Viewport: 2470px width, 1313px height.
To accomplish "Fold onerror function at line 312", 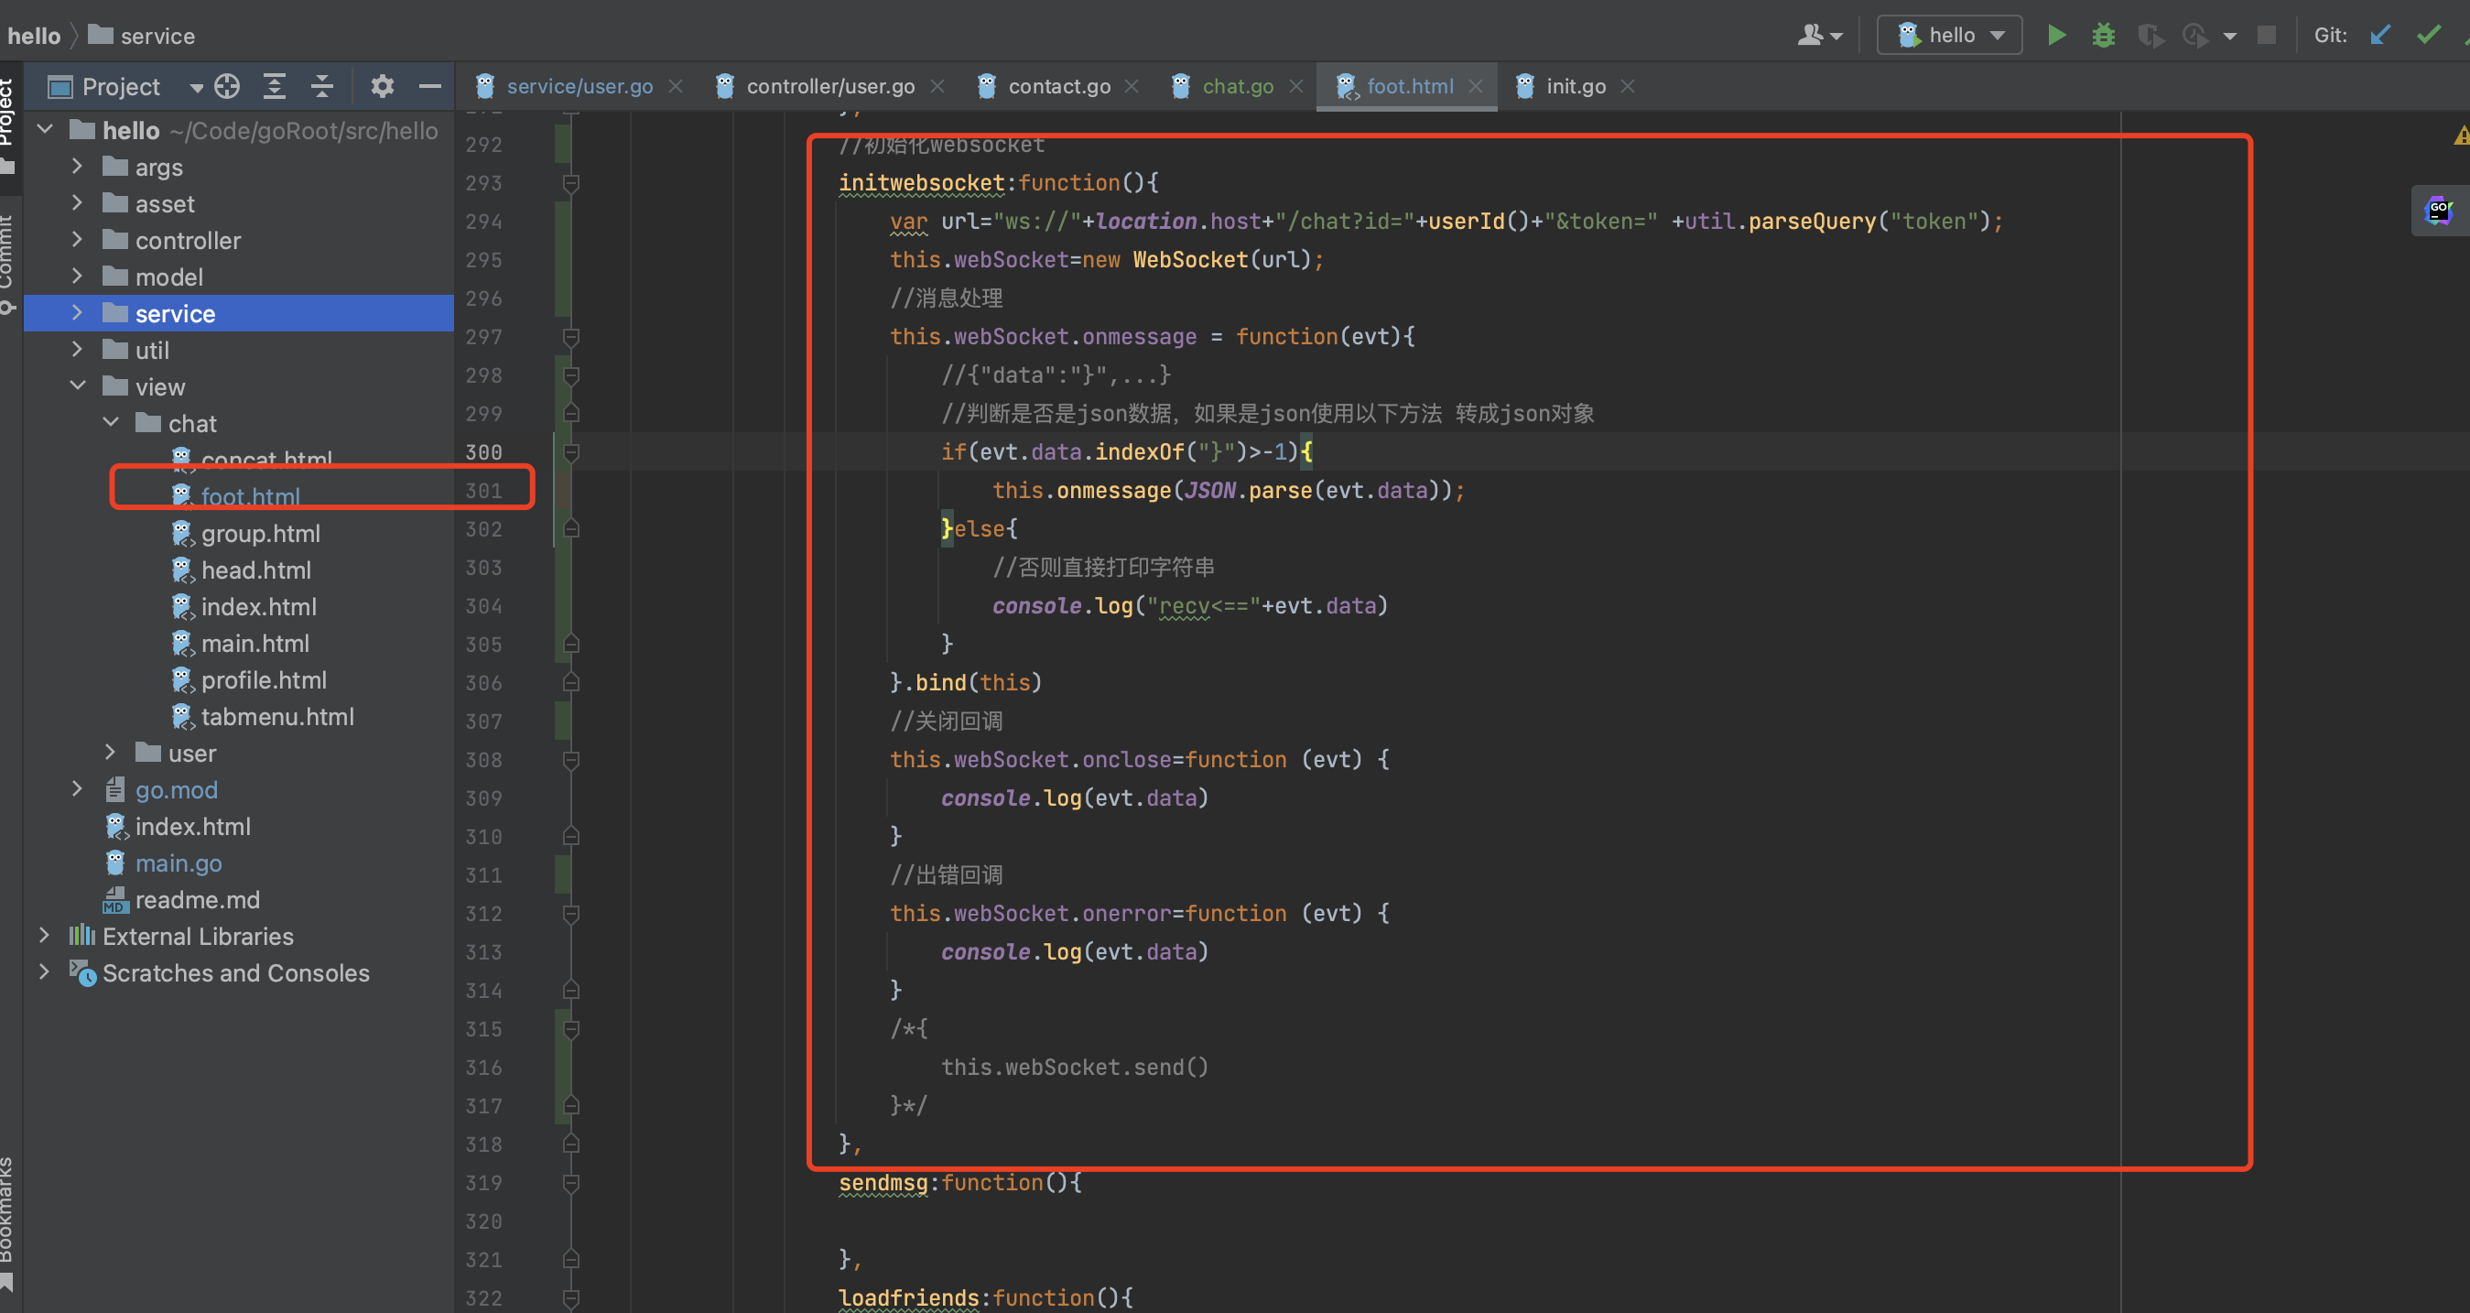I will pos(570,913).
